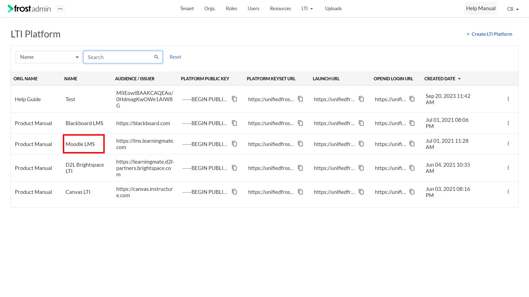529x297 pixels.
Task: Click the Help Guide org name cell
Action: [28, 99]
